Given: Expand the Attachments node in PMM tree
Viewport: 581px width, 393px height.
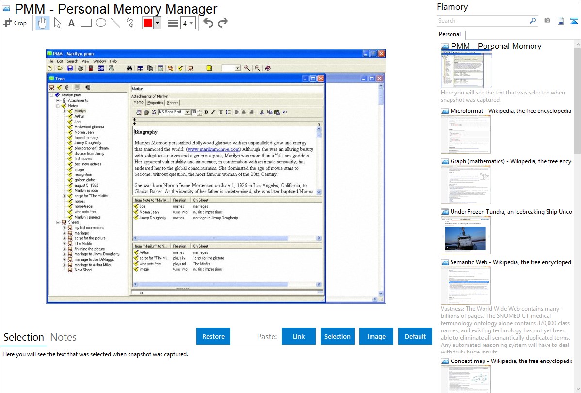Looking at the screenshot, I should pyautogui.click(x=58, y=100).
